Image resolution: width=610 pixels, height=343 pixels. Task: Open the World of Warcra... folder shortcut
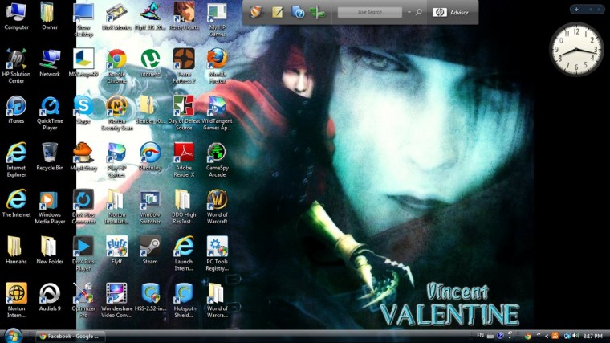click(217, 300)
